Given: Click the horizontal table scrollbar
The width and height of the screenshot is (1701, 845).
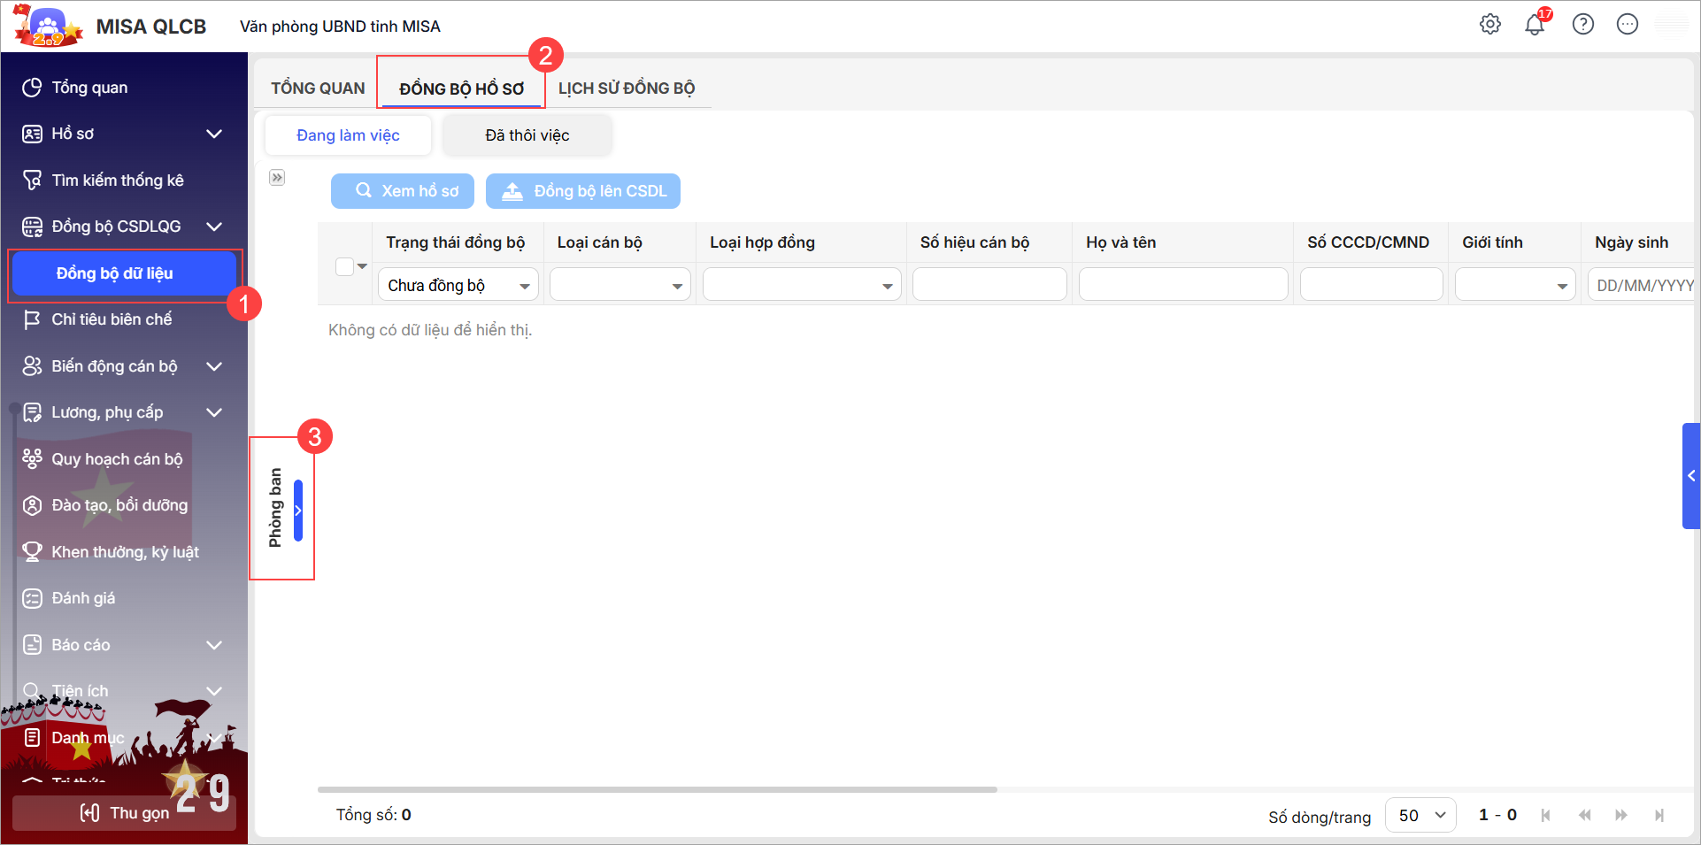Looking at the screenshot, I should pyautogui.click(x=657, y=789).
